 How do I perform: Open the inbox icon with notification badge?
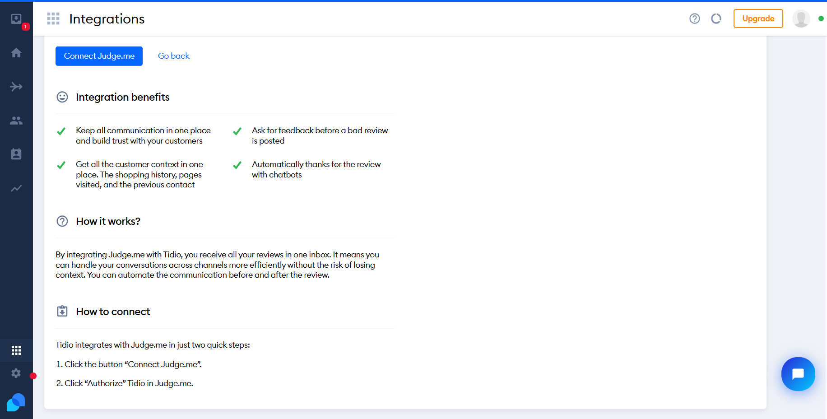coord(16,19)
